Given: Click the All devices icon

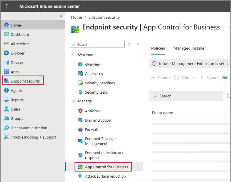Looking at the screenshot, I should (80, 73).
